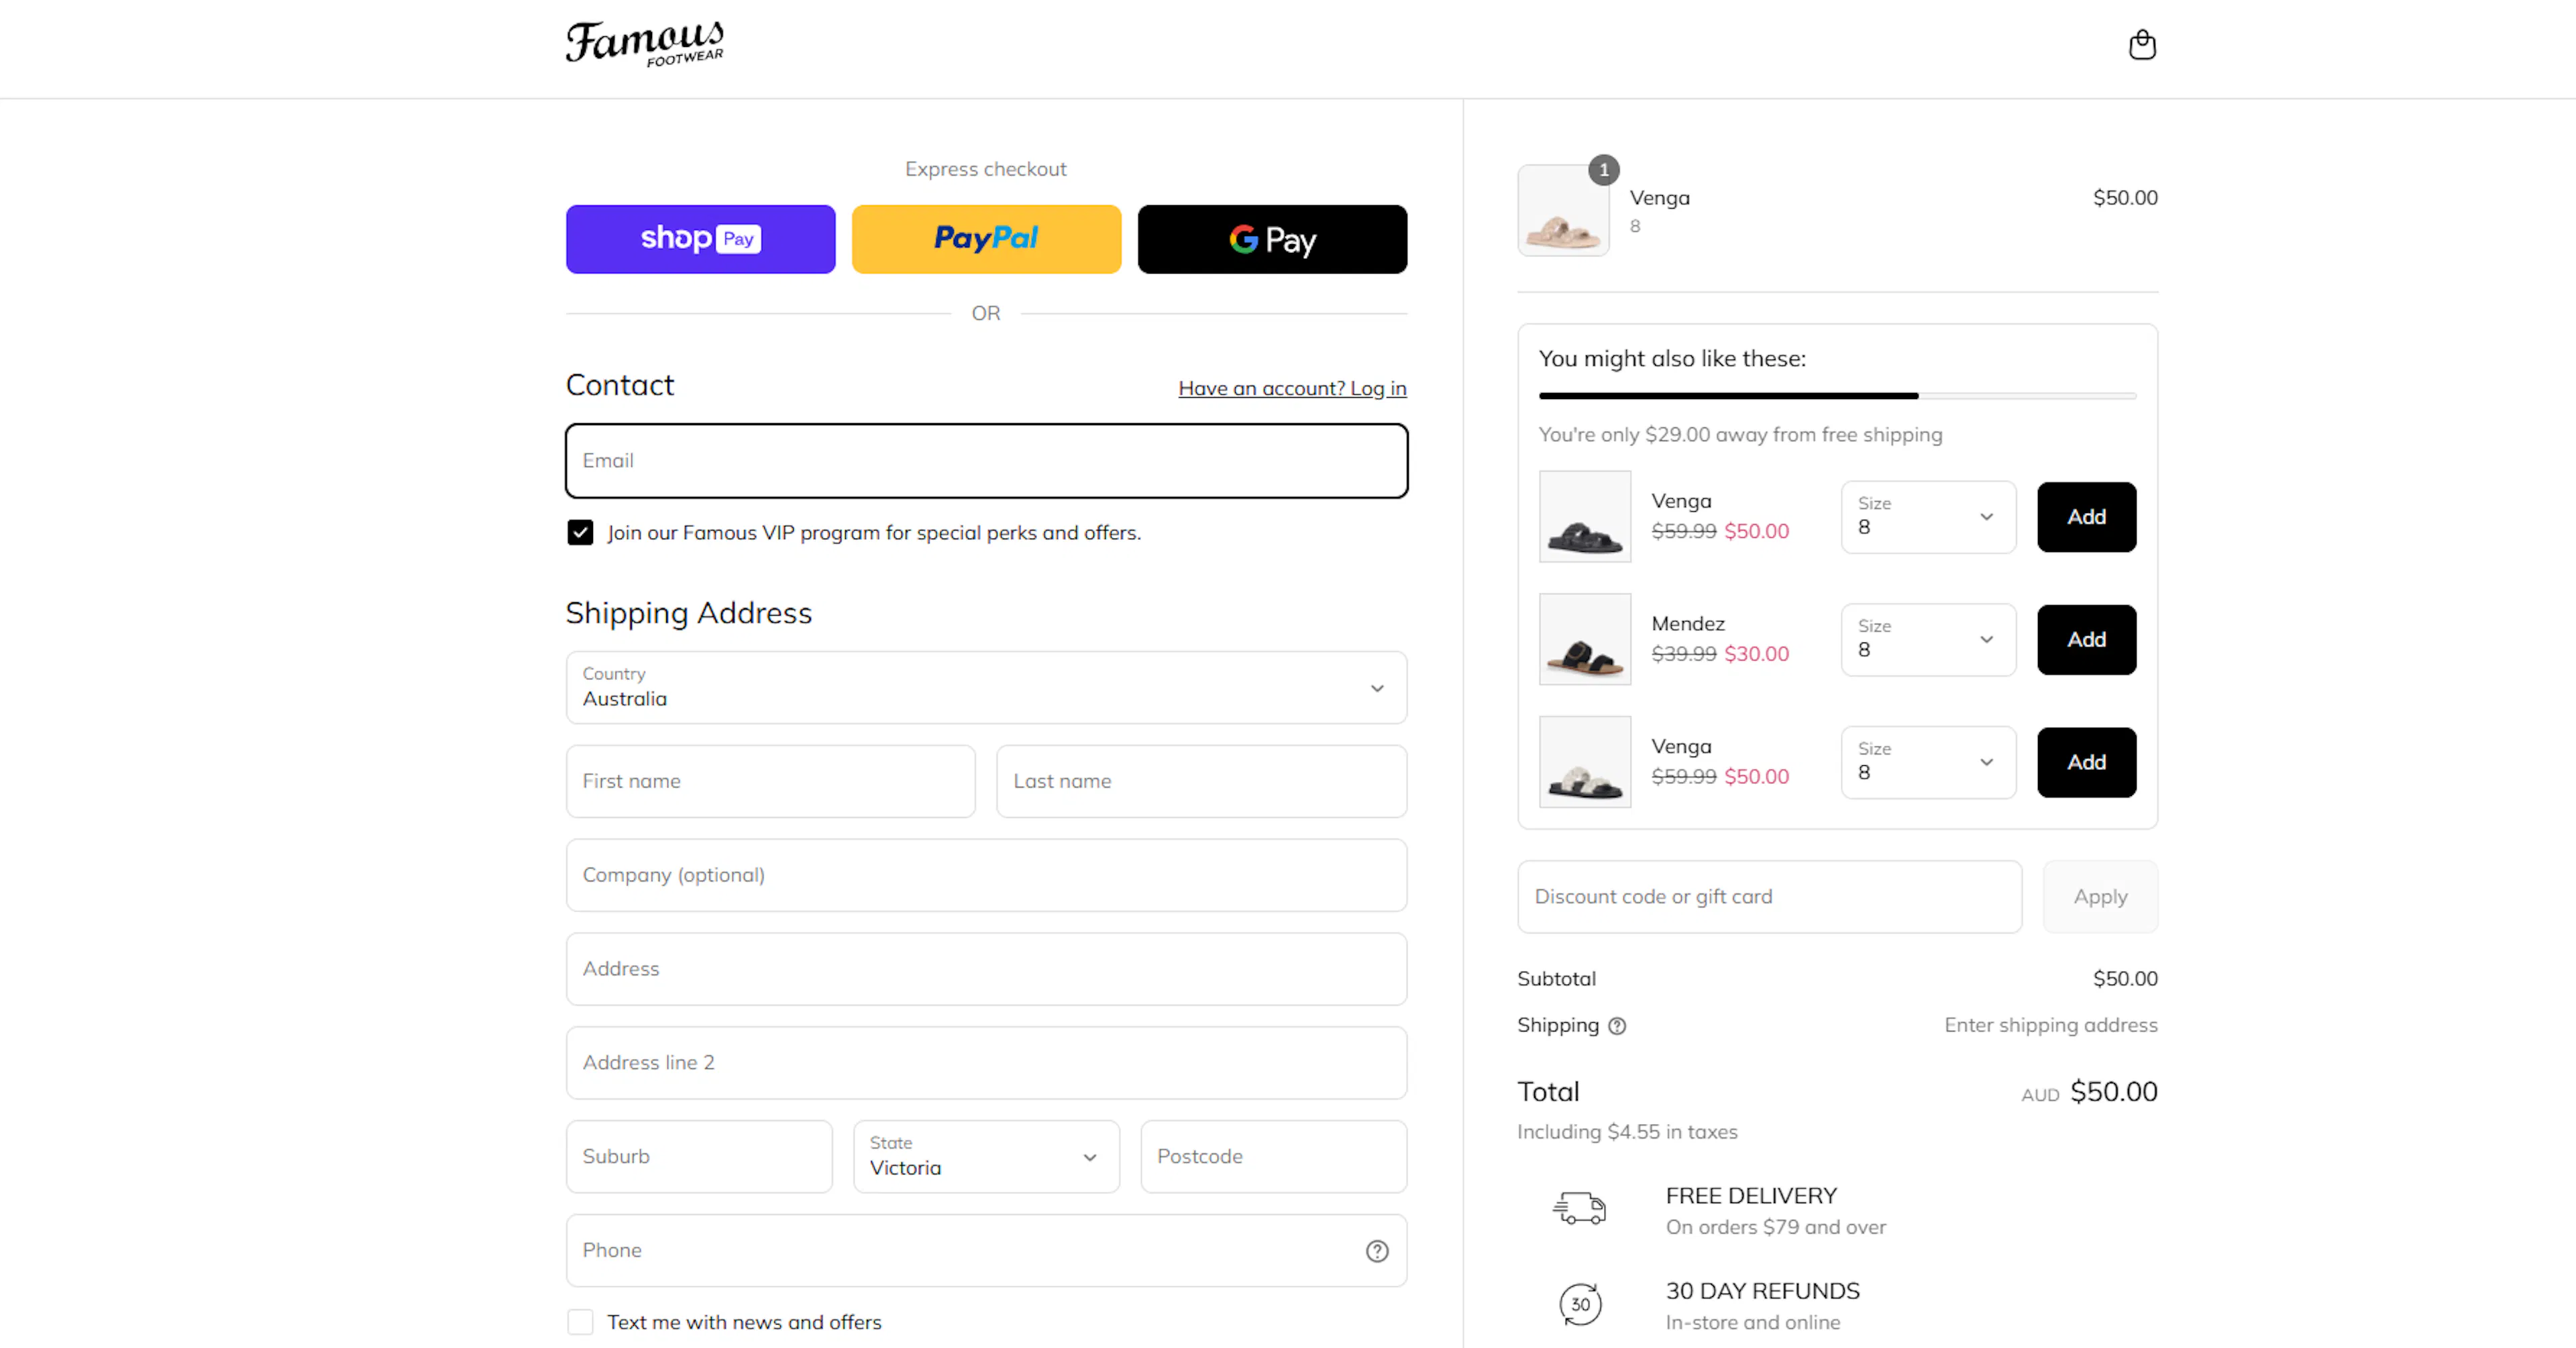The image size is (2576, 1348).
Task: Click the 'Subtotal' label
Action: point(1556,979)
